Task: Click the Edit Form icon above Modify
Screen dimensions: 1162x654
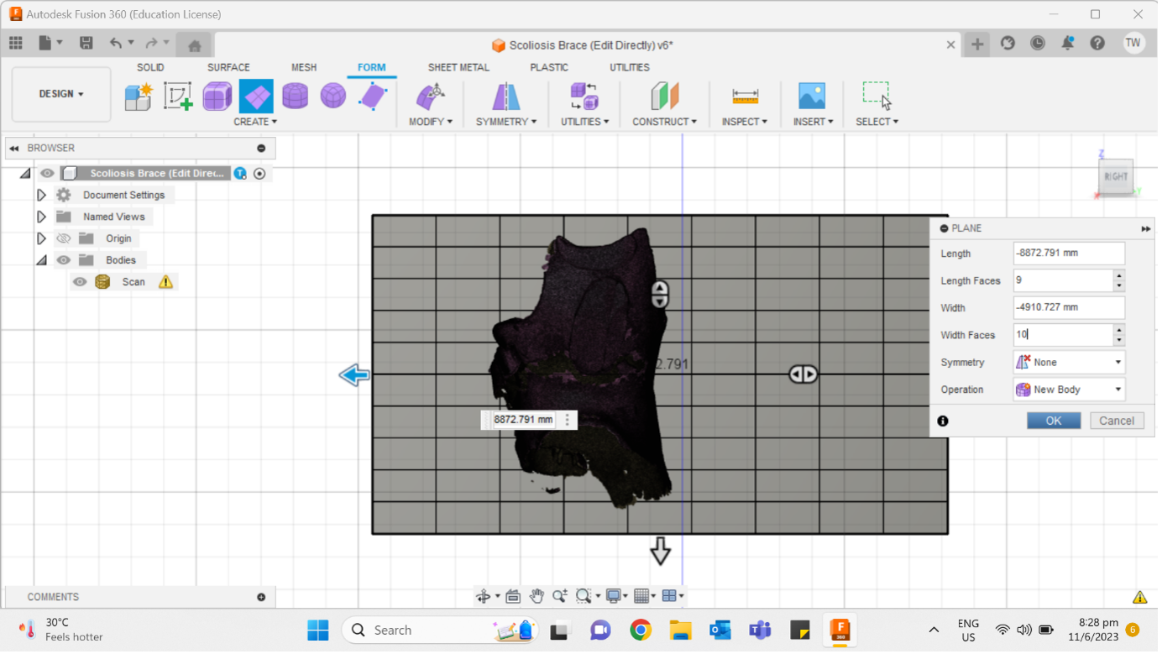Action: 431,97
